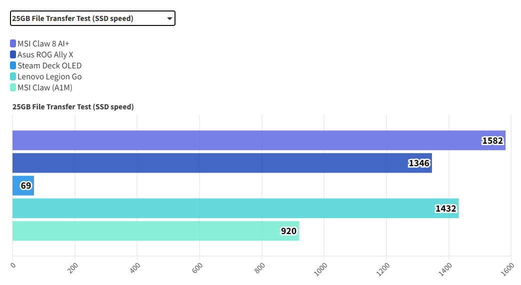Toggle the Steam Deck OLED legend label
The height and width of the screenshot is (285, 521).
coord(49,66)
